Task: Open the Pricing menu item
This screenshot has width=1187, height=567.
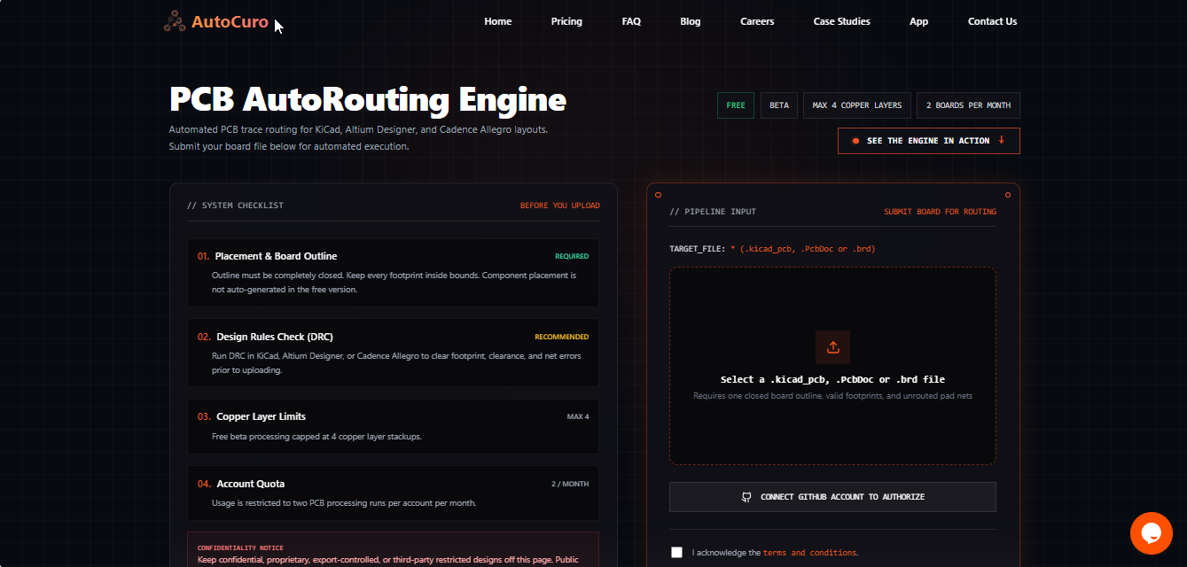Action: [x=566, y=21]
